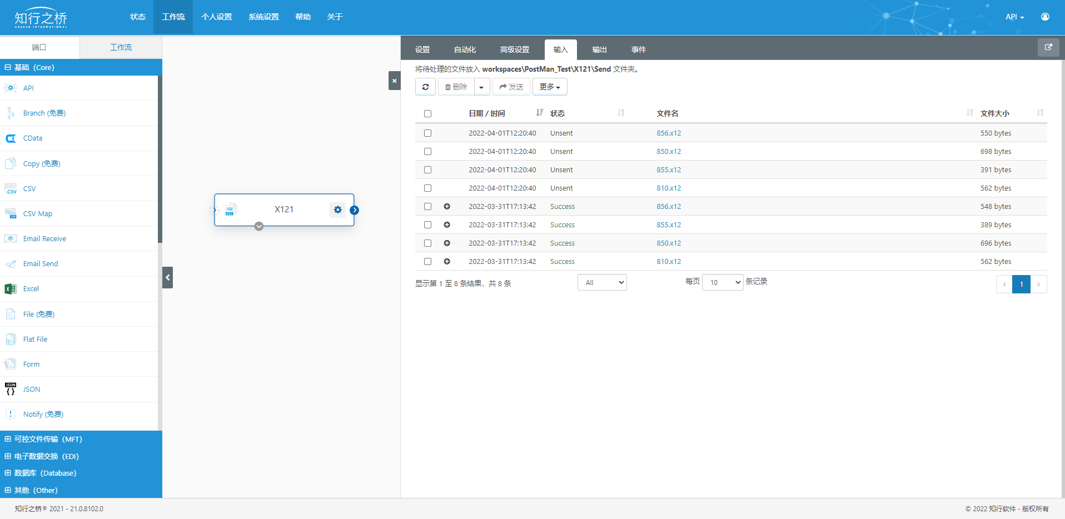The width and height of the screenshot is (1065, 519).
Task: Expand details for Success row 850.x12
Action: [447, 243]
